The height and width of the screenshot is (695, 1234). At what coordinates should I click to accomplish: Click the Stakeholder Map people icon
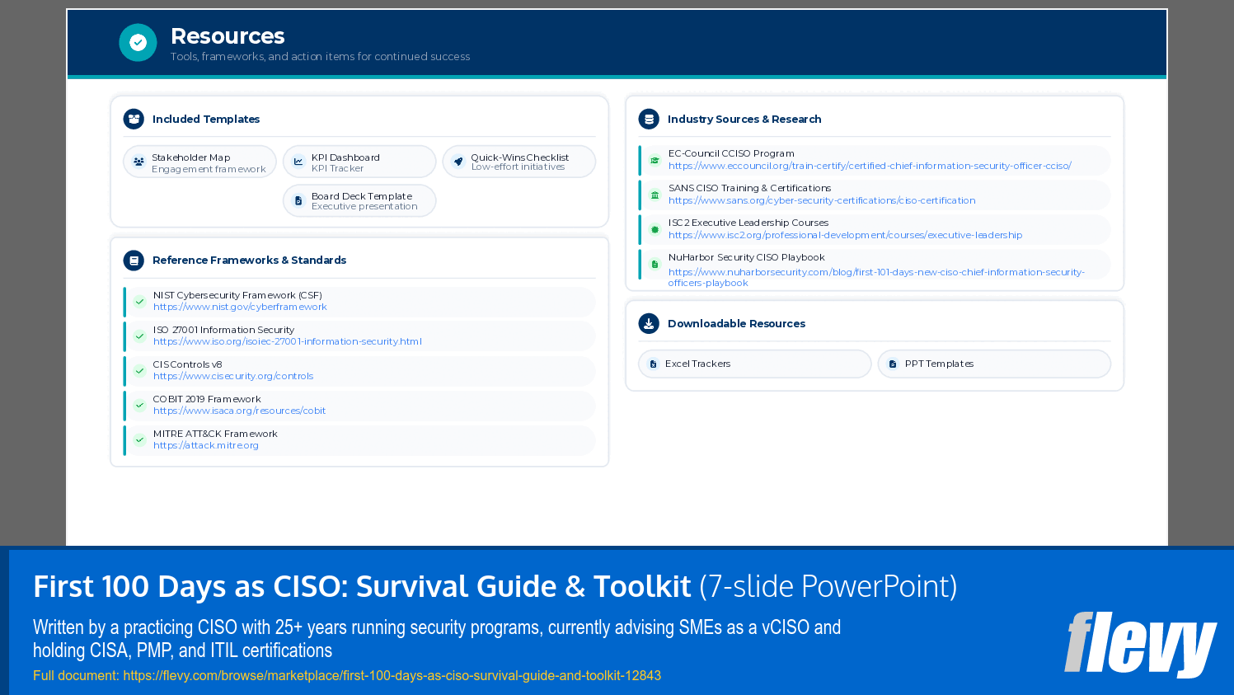pyautogui.click(x=138, y=162)
